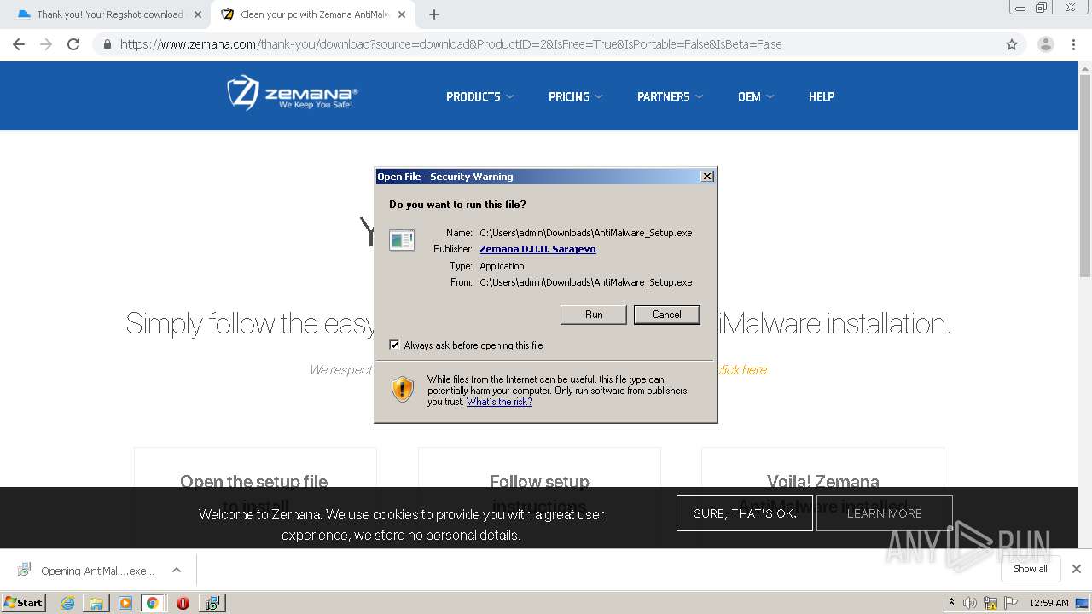Accept cookies with SURE, THAT'S OK.
This screenshot has width=1092, height=614.
coord(745,513)
